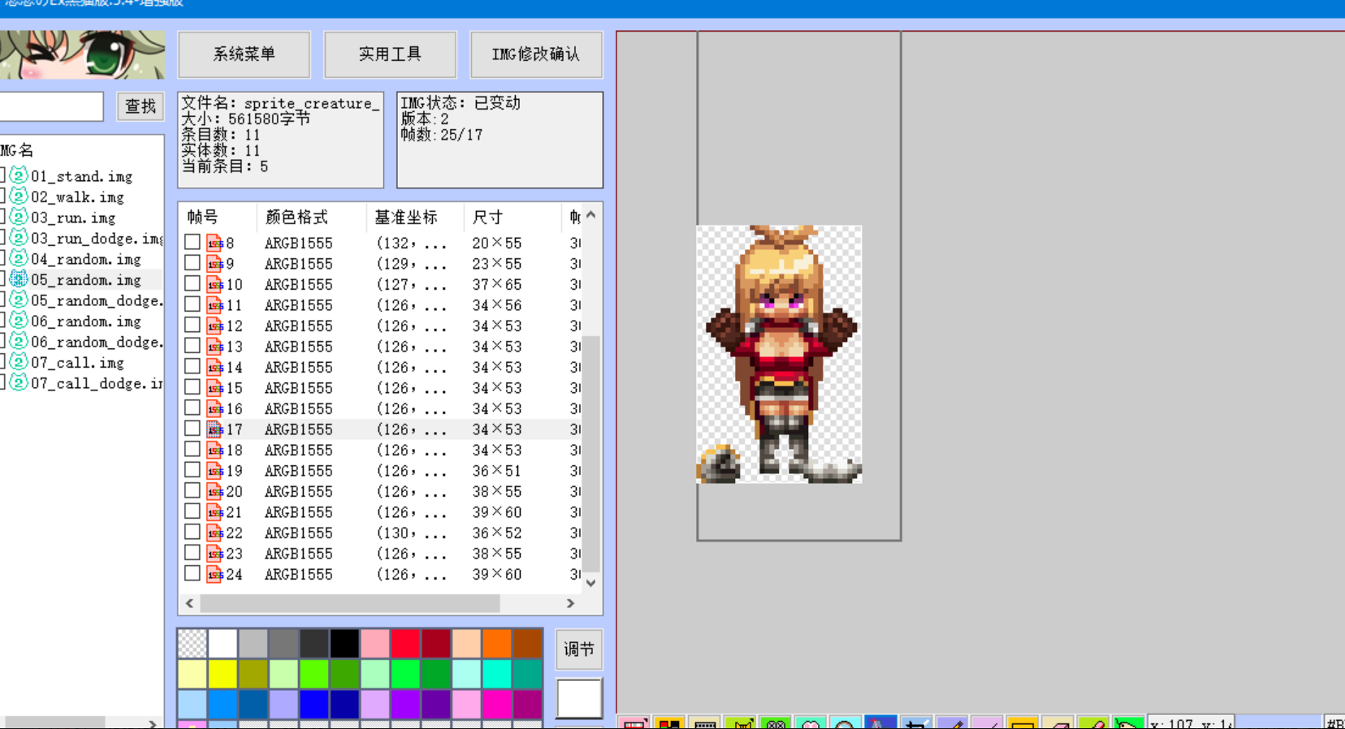Pick the pure blue color swatch

[x=314, y=705]
